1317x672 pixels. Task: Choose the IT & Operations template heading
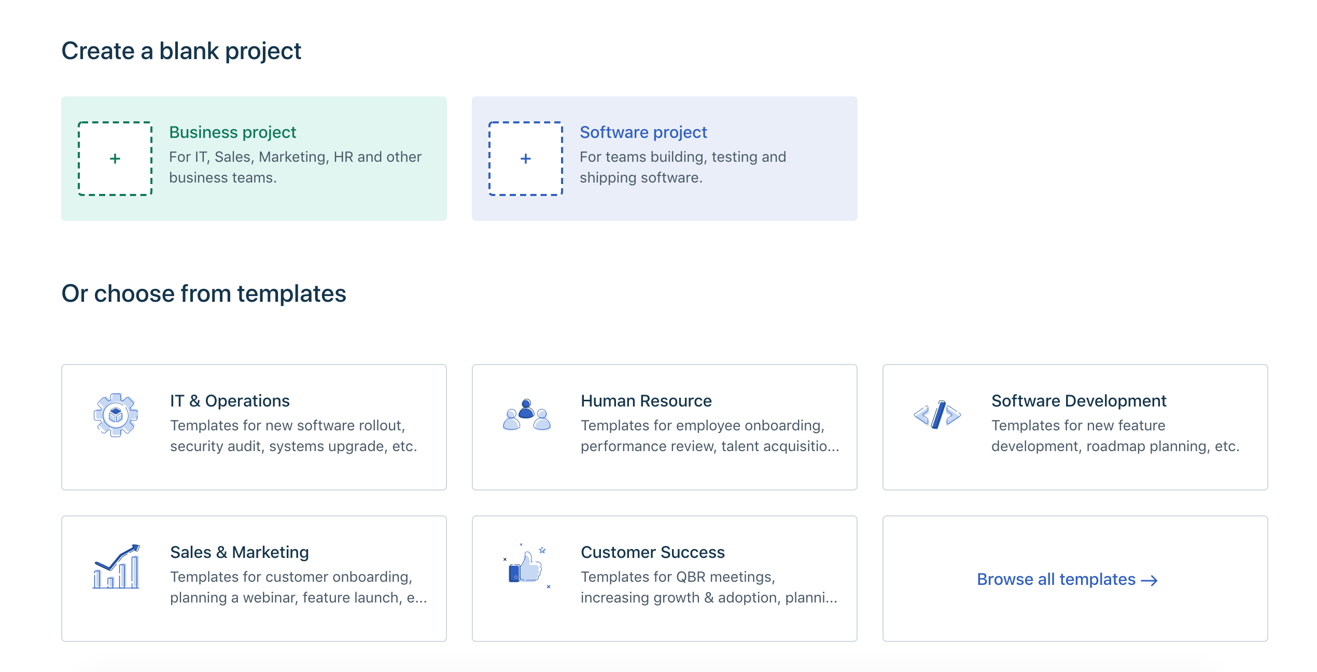pyautogui.click(x=230, y=401)
